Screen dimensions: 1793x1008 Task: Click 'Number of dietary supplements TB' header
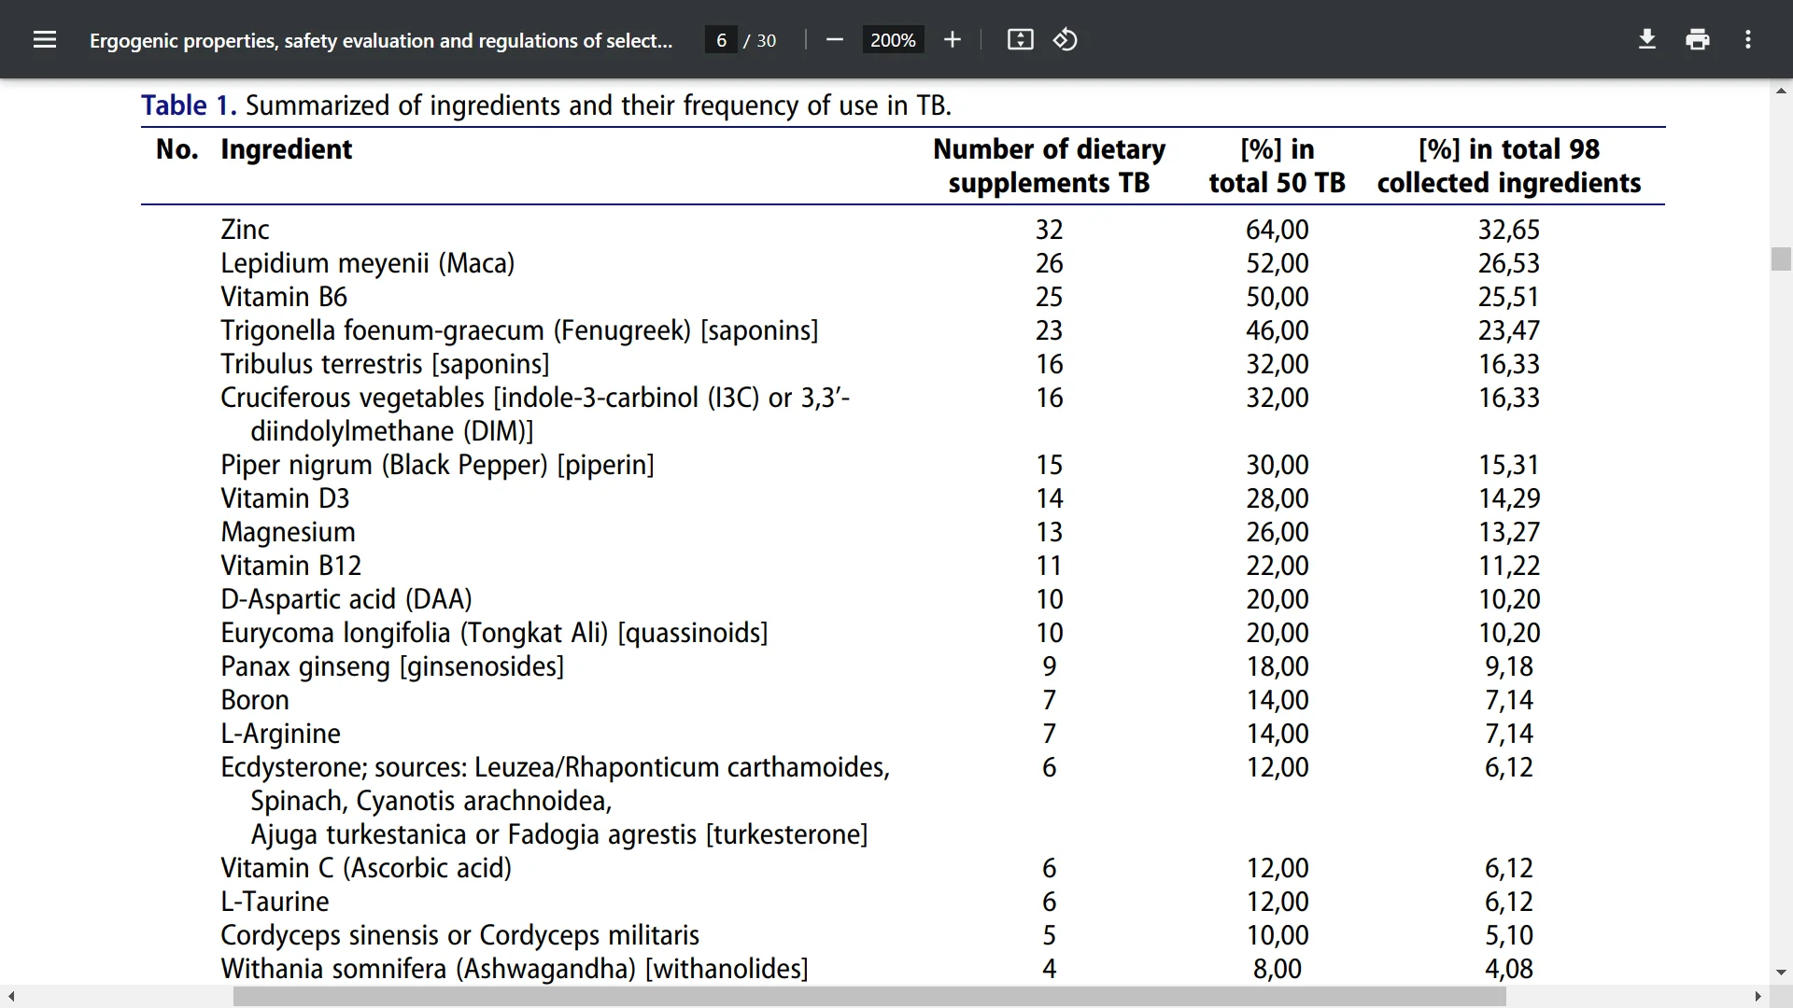[x=1050, y=166]
